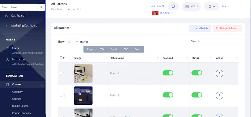
Task: Open the Show entries dropdown
Action: [x=72, y=42]
